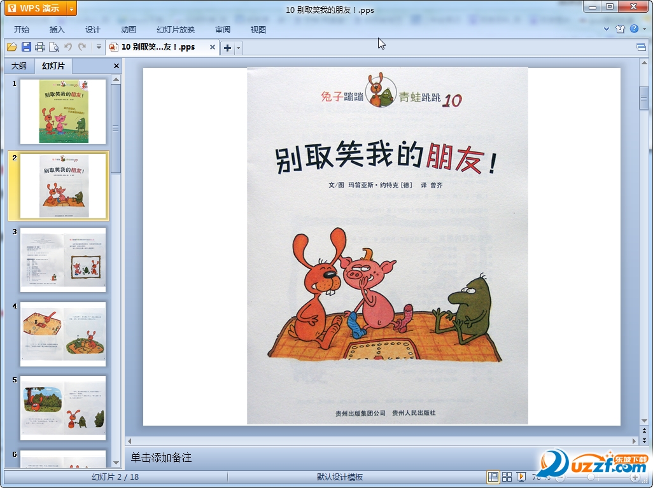Click the slide area vertical scrollbar handle
Viewport: 653px width, 488px height.
coord(644,98)
